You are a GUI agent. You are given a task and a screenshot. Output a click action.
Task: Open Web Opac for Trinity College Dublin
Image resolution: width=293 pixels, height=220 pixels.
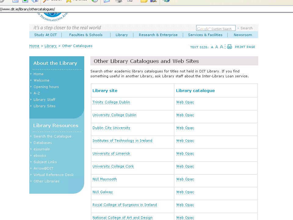point(185,102)
